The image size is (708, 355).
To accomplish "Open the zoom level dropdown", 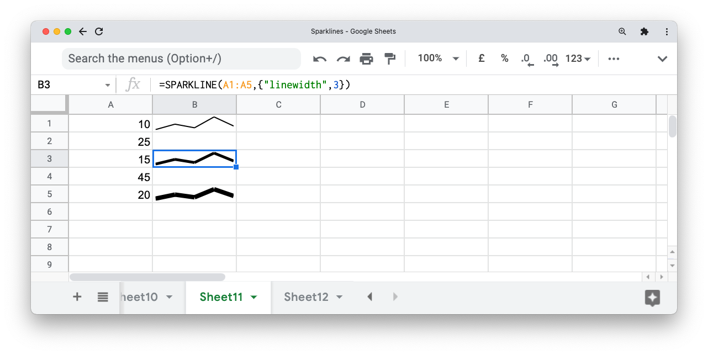I will 437,58.
